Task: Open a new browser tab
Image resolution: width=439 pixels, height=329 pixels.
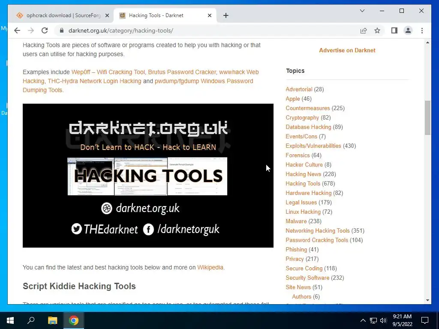Action: point(226,15)
